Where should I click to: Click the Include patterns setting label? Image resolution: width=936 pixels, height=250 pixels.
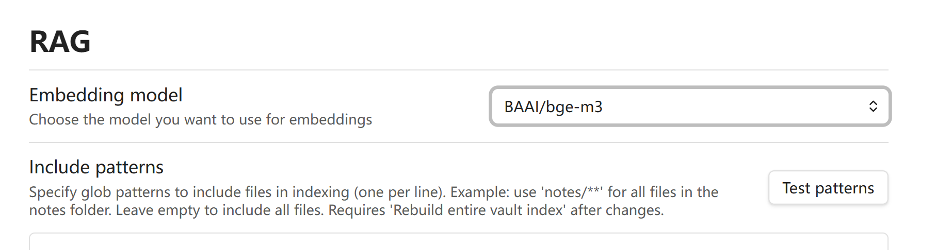click(x=96, y=167)
